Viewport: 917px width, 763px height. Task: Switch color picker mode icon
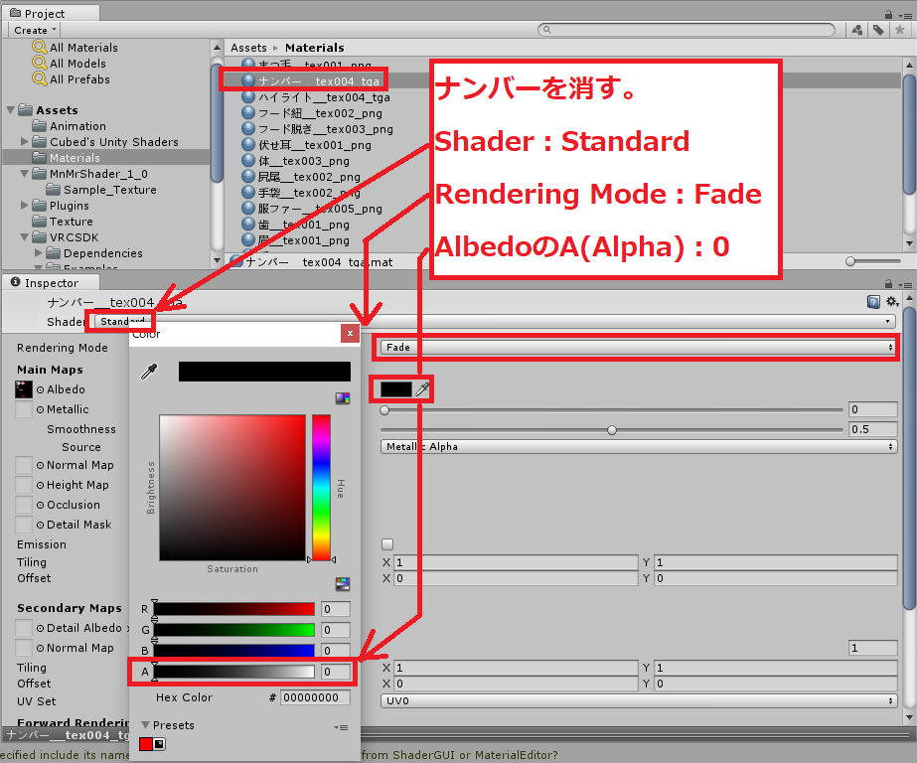coord(343,398)
